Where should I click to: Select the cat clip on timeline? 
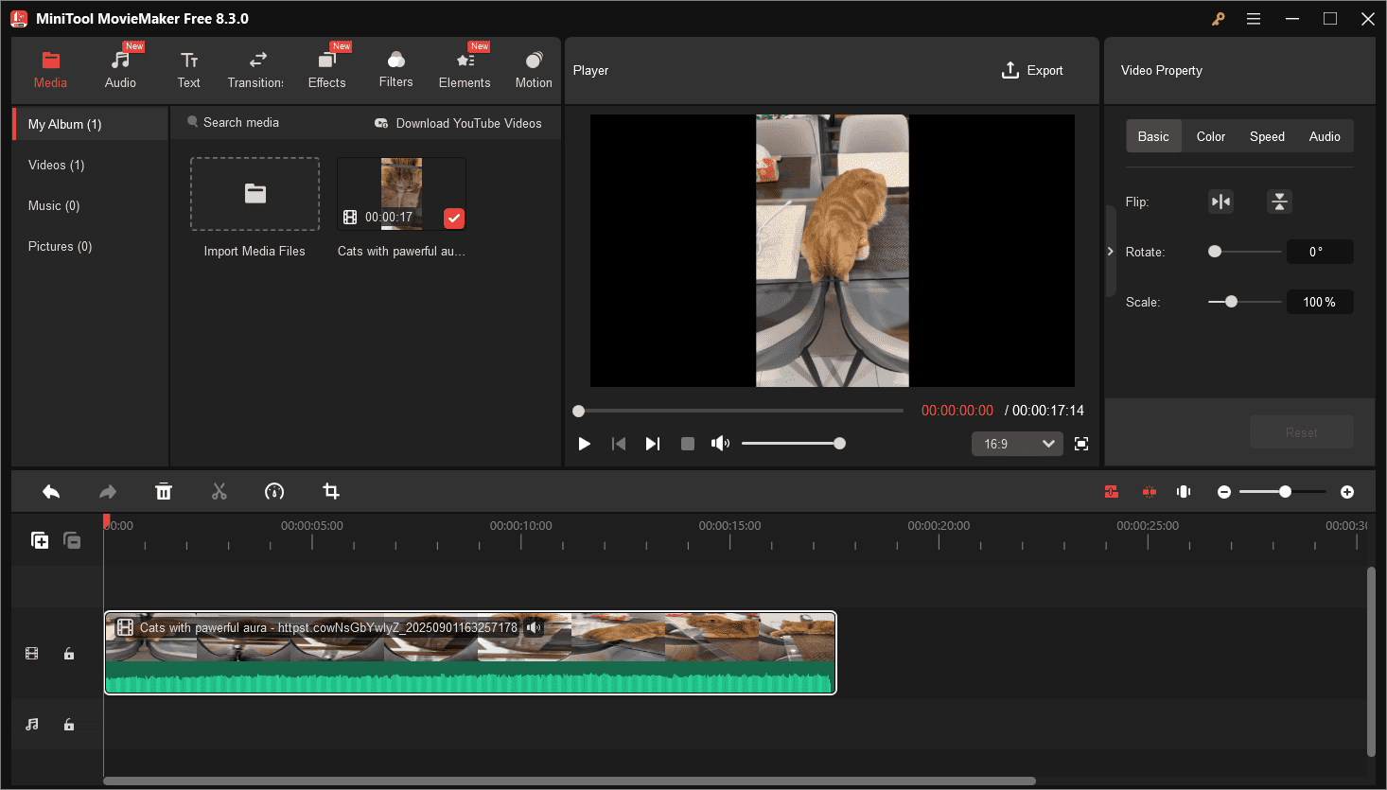[470, 653]
